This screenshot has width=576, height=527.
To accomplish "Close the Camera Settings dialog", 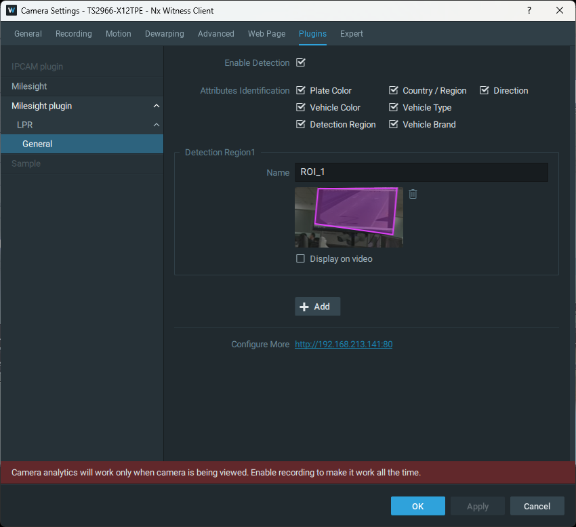I will tap(560, 10).
